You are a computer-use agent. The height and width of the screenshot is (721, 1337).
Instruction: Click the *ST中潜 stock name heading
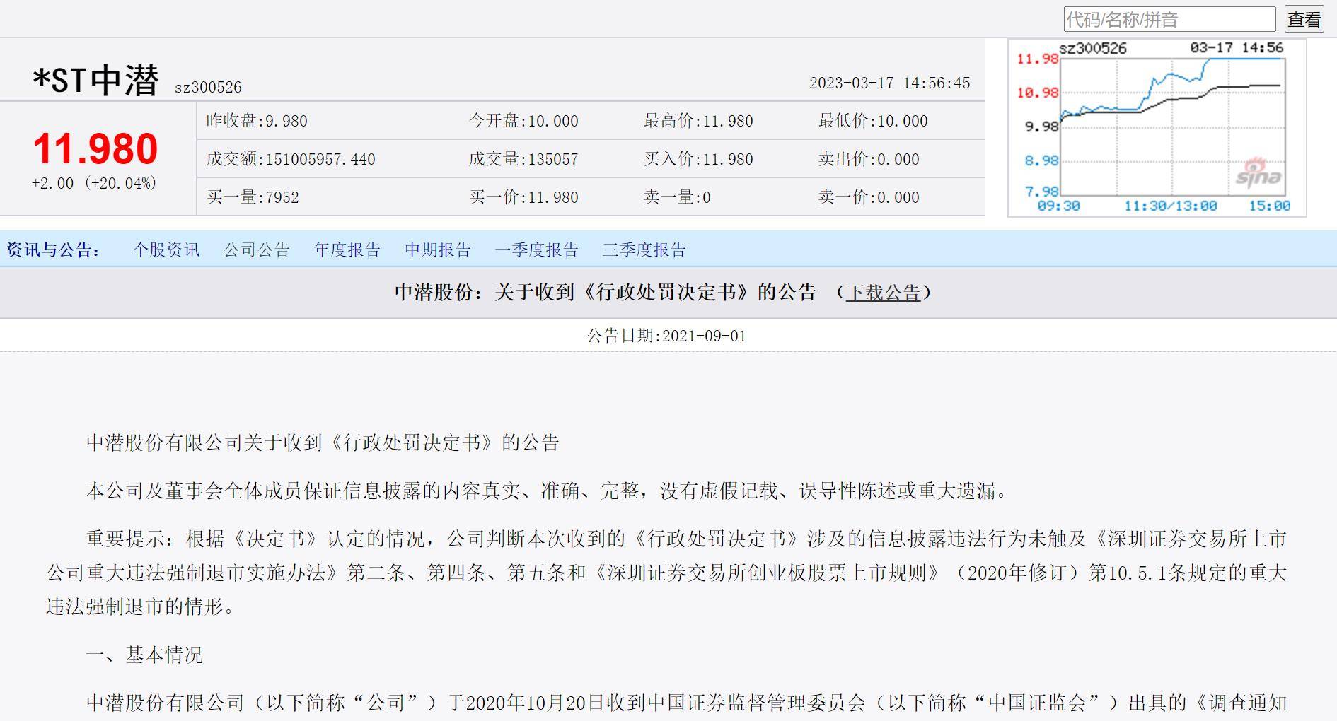[x=95, y=80]
